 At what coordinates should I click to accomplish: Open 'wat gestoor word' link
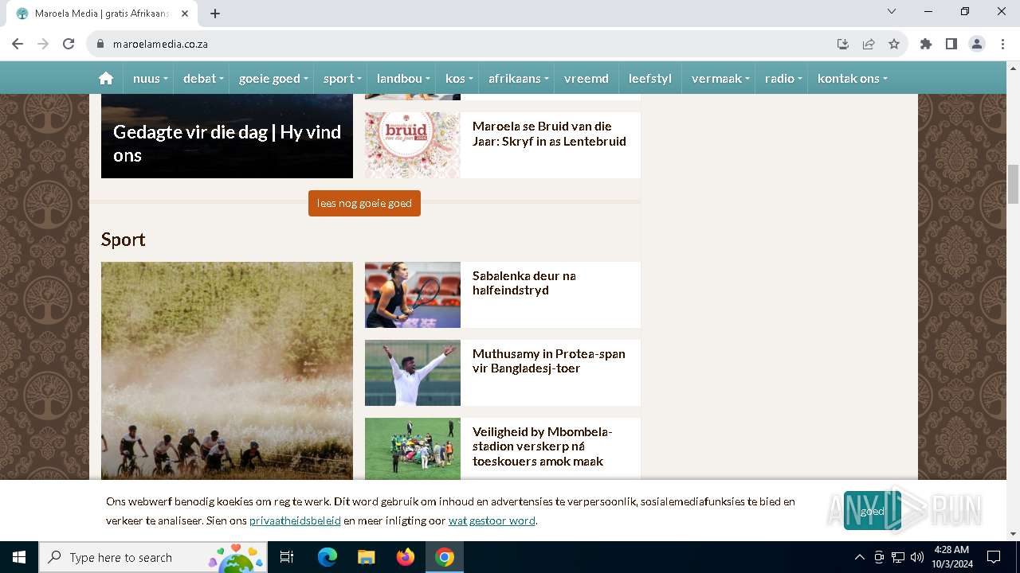(x=492, y=520)
